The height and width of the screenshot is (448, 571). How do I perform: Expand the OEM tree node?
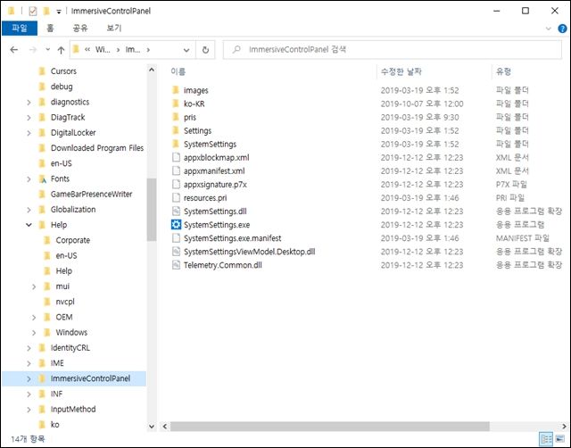34,317
